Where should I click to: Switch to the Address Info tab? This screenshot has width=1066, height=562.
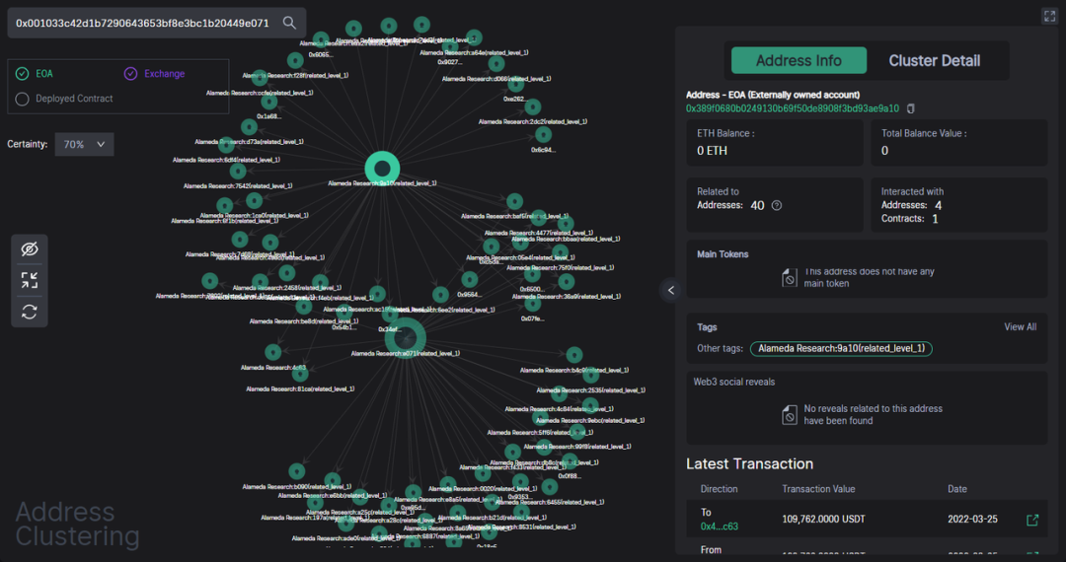pyautogui.click(x=799, y=60)
